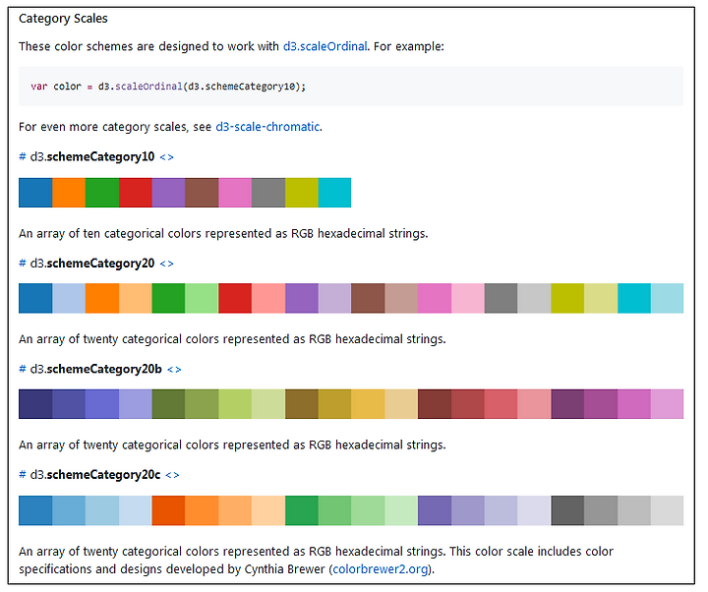Pick the pink swatch in schemeCategory10
This screenshot has width=708, height=592.
235,193
